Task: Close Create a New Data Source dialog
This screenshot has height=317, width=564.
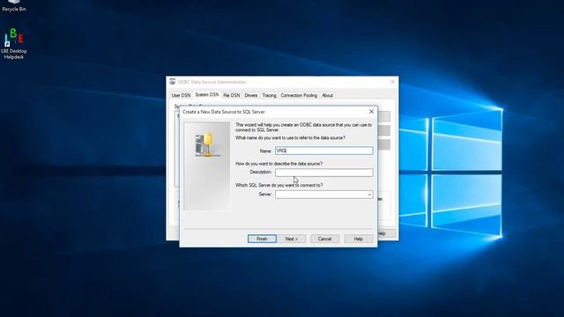Action: click(371, 112)
